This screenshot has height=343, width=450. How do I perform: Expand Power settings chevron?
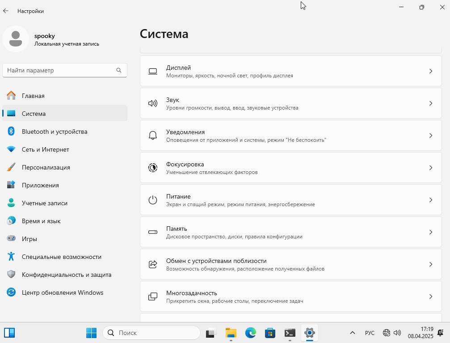pyautogui.click(x=430, y=199)
